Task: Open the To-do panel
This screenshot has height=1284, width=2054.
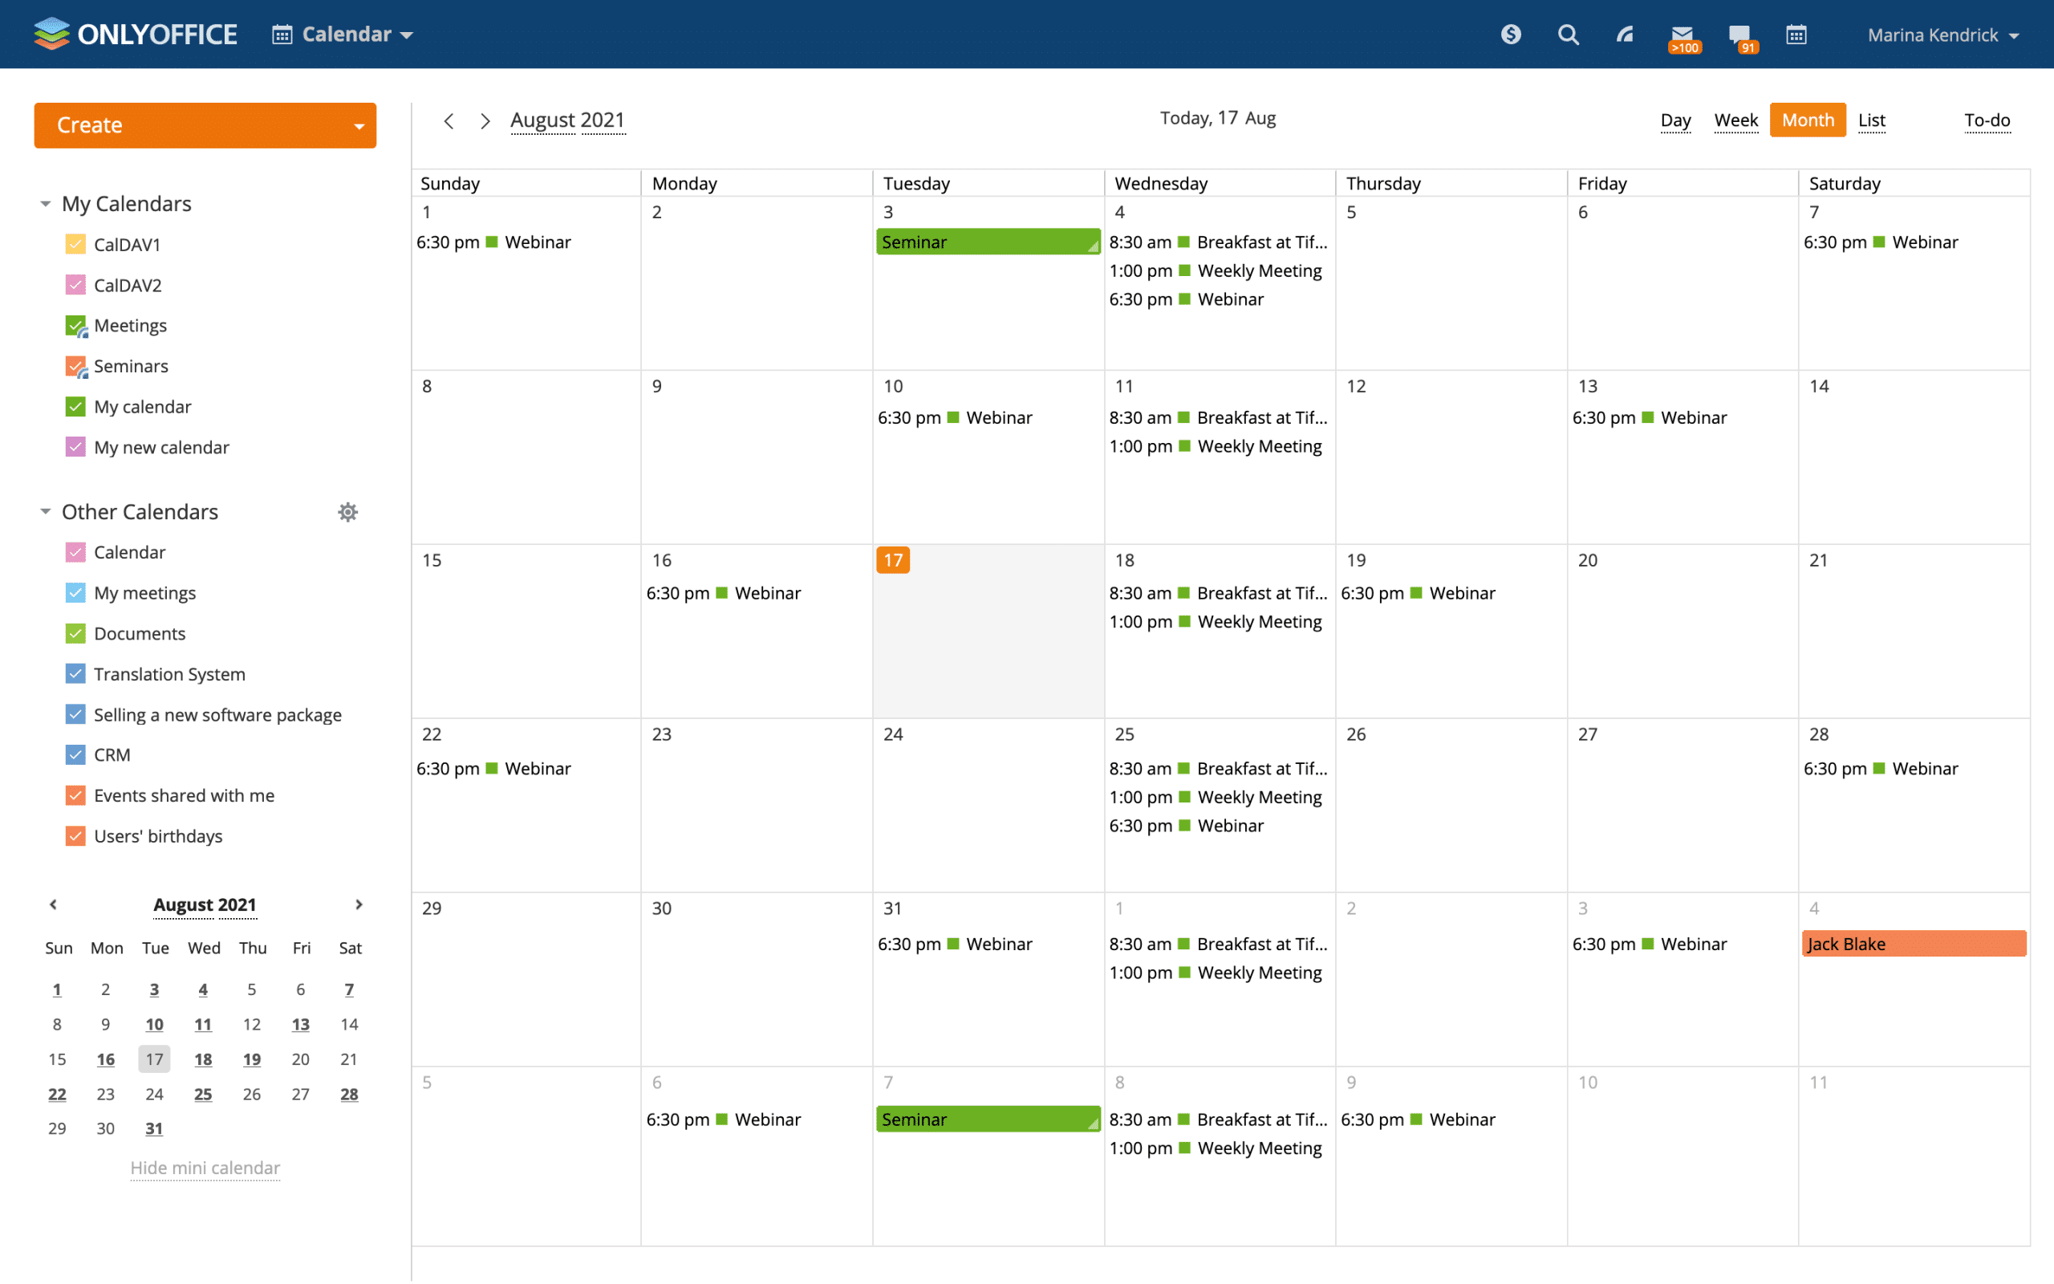Action: (x=1987, y=120)
